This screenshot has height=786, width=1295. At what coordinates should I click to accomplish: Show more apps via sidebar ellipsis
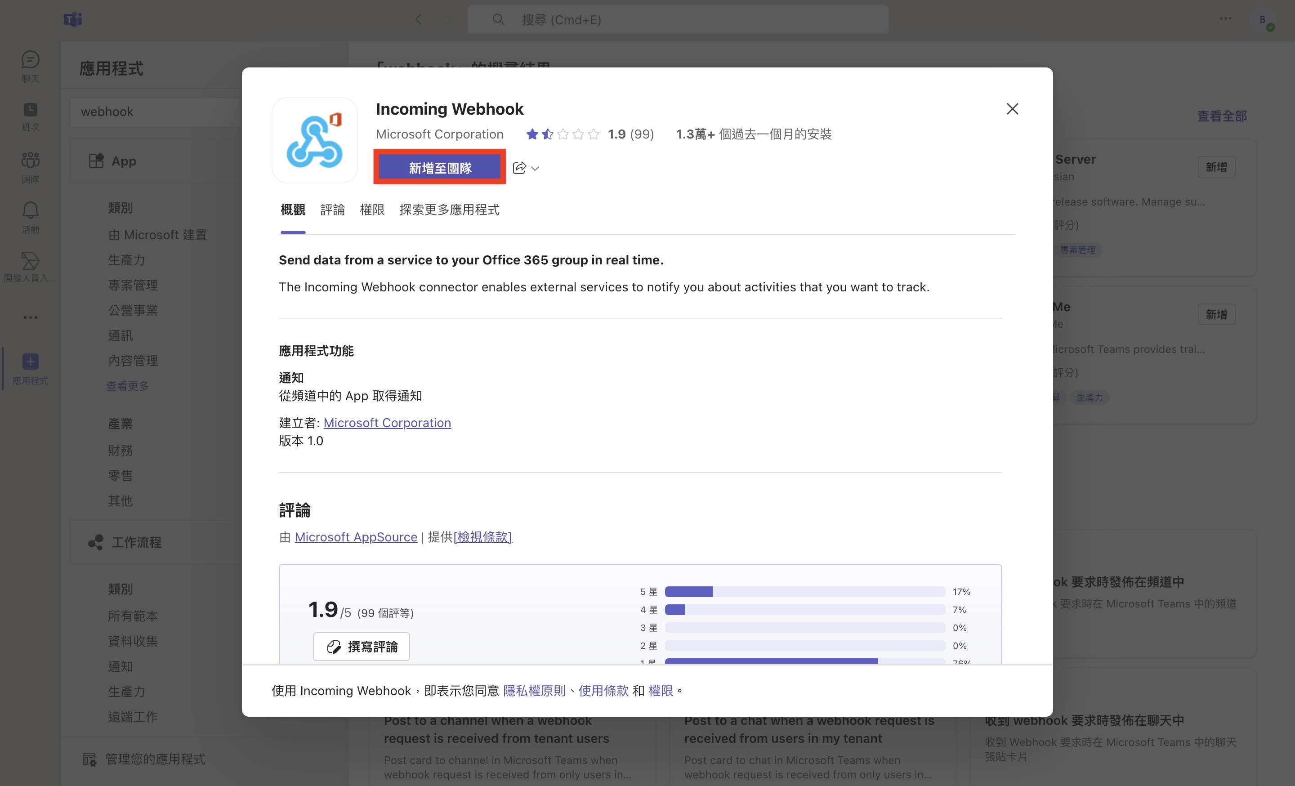pos(30,317)
